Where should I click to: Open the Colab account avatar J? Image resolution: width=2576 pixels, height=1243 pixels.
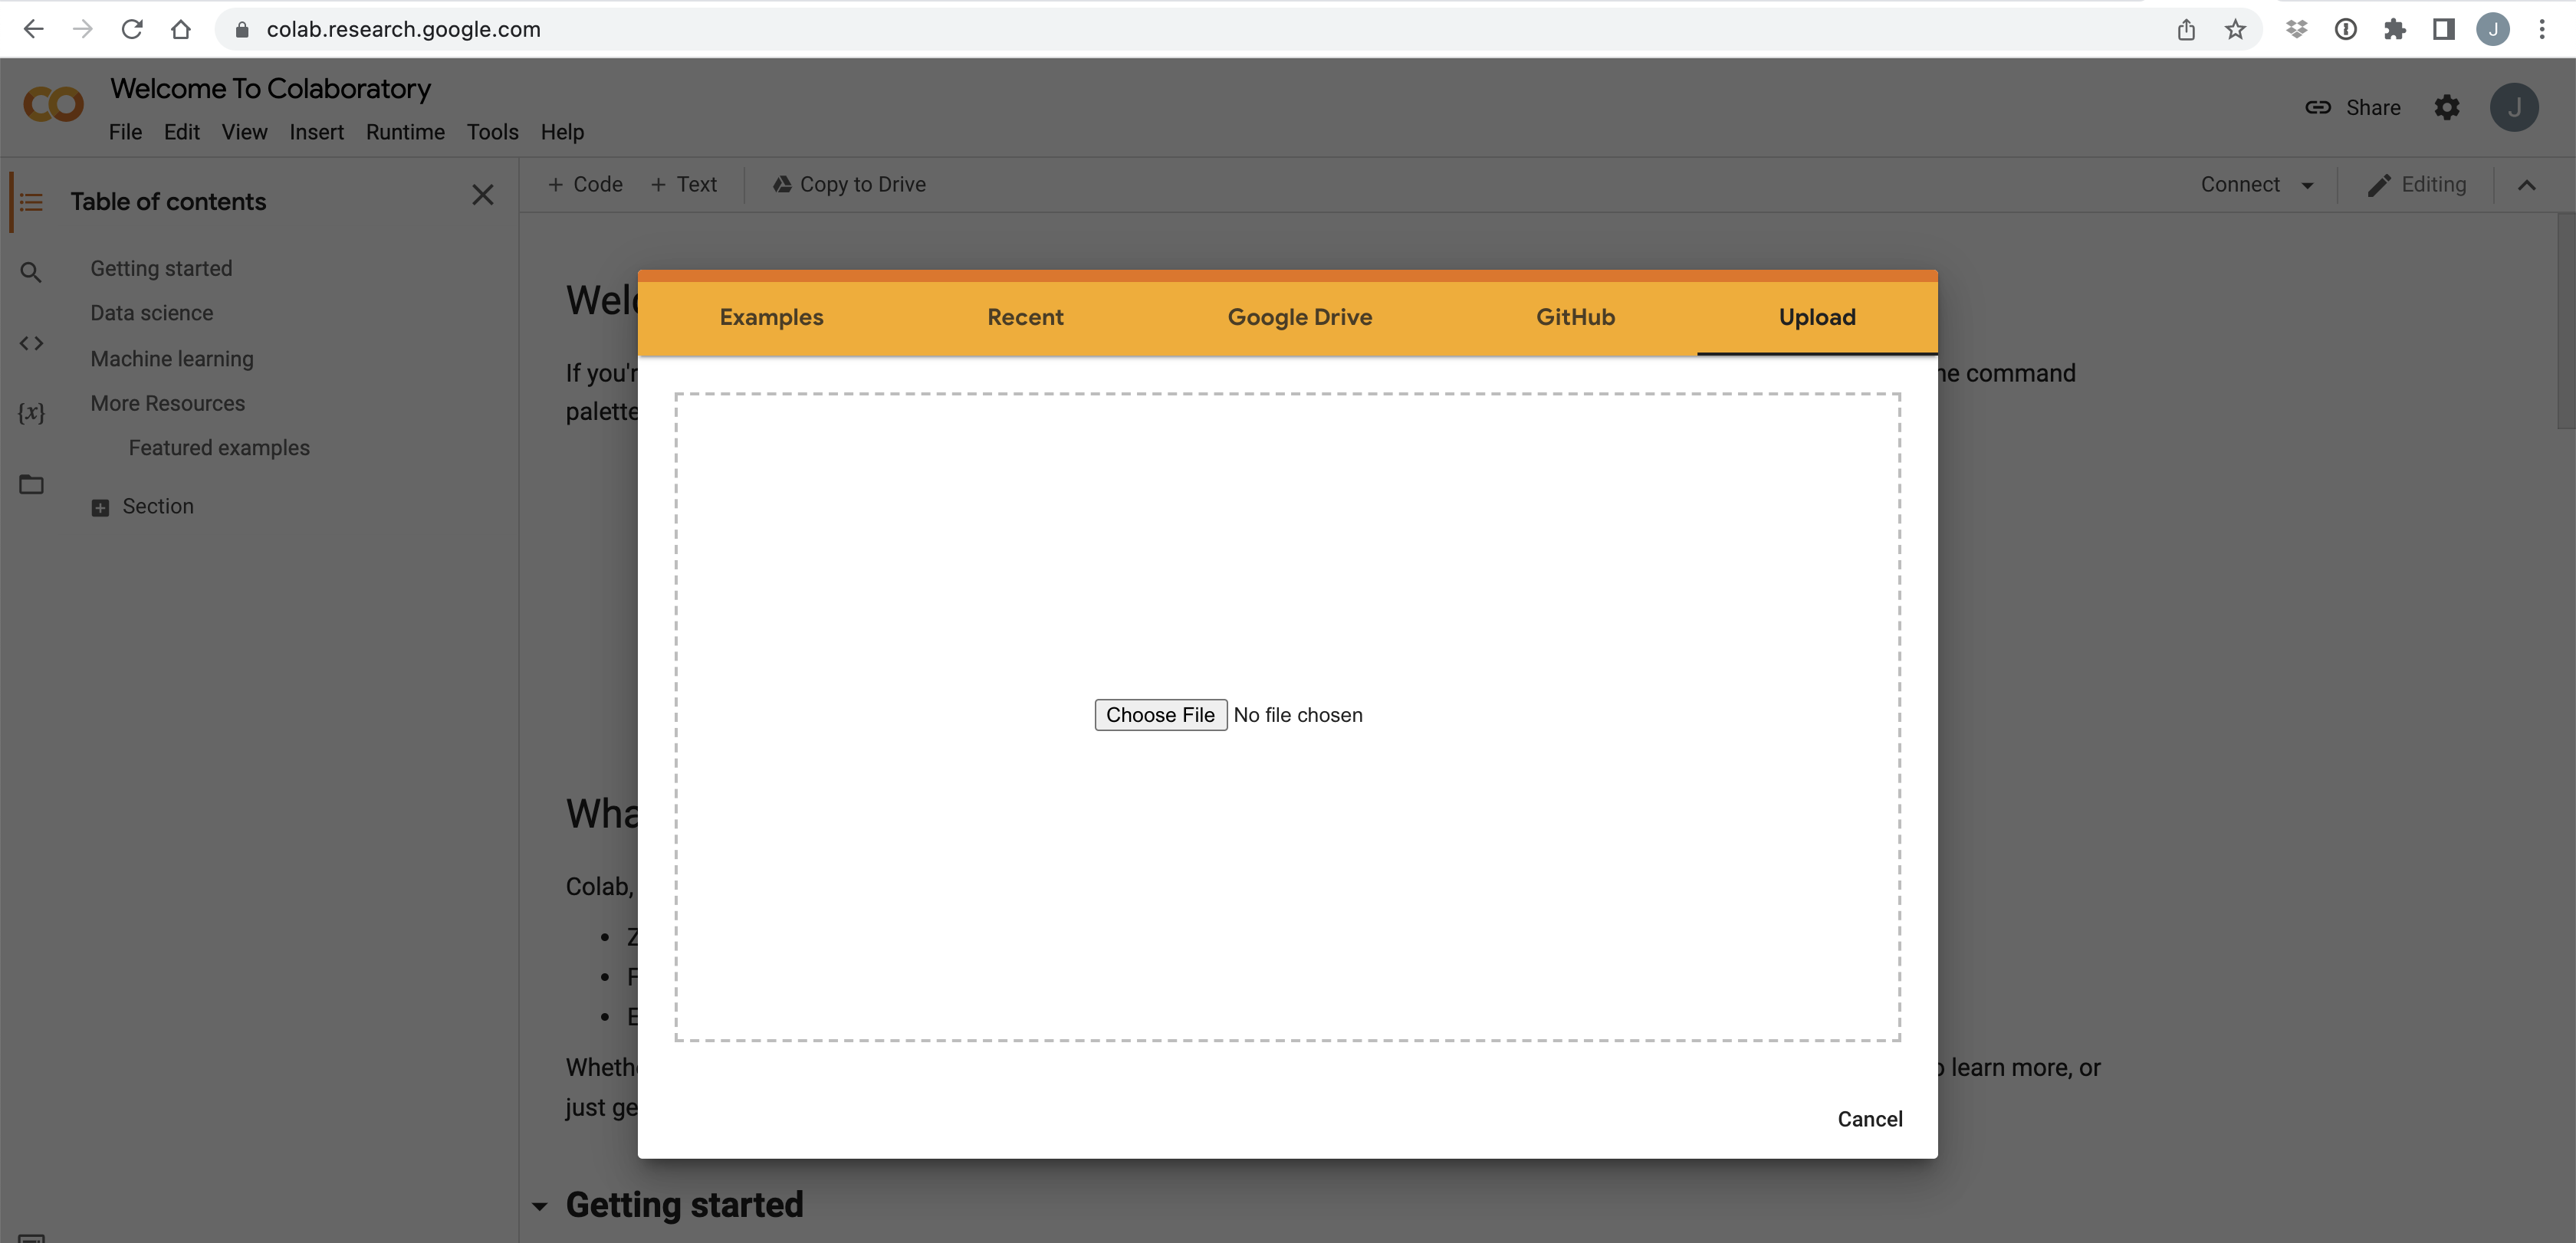pos(2513,107)
